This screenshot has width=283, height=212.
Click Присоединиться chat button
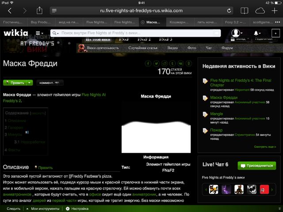tap(257, 166)
